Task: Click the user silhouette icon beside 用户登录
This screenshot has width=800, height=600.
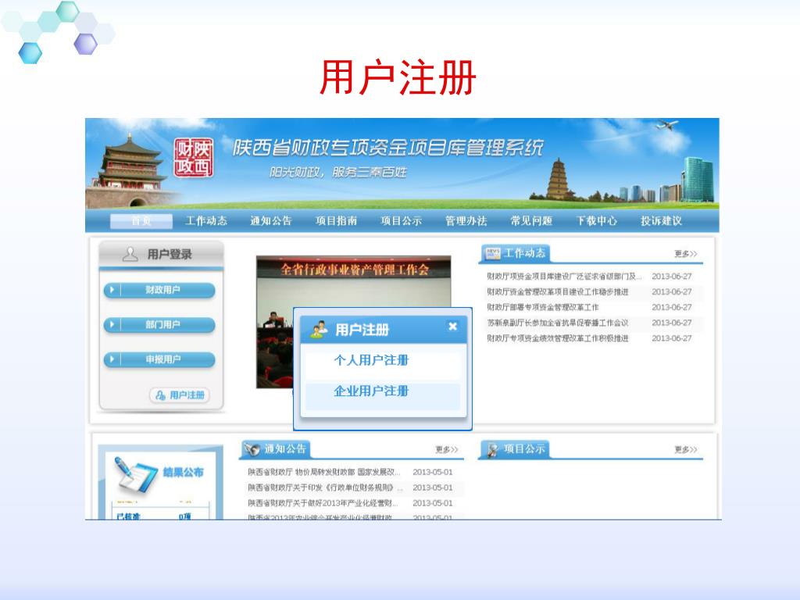Action: point(130,254)
